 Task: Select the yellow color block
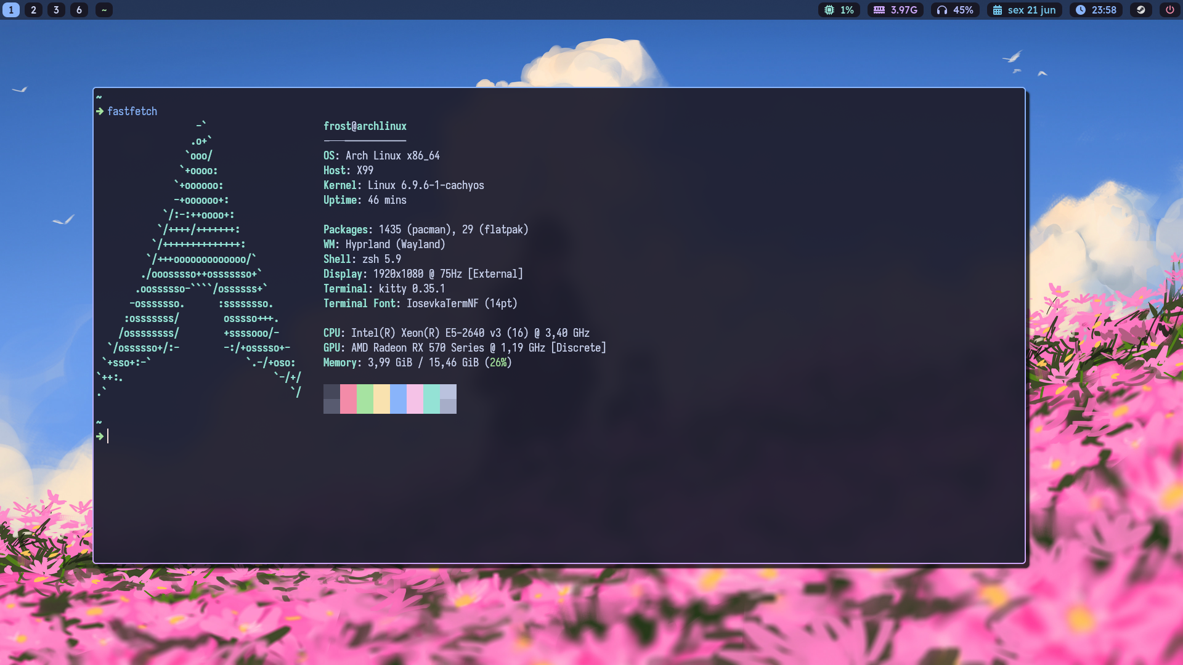[x=381, y=399]
